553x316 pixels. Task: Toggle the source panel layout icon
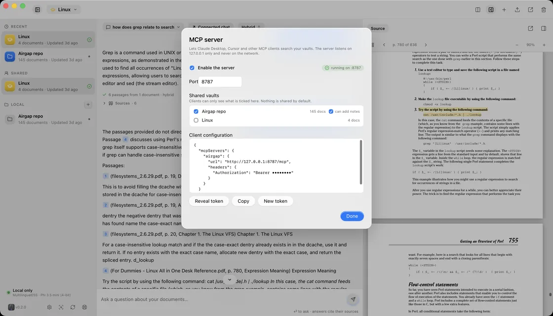point(544,28)
